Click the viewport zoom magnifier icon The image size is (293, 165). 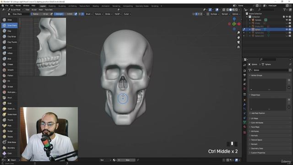click(239, 33)
